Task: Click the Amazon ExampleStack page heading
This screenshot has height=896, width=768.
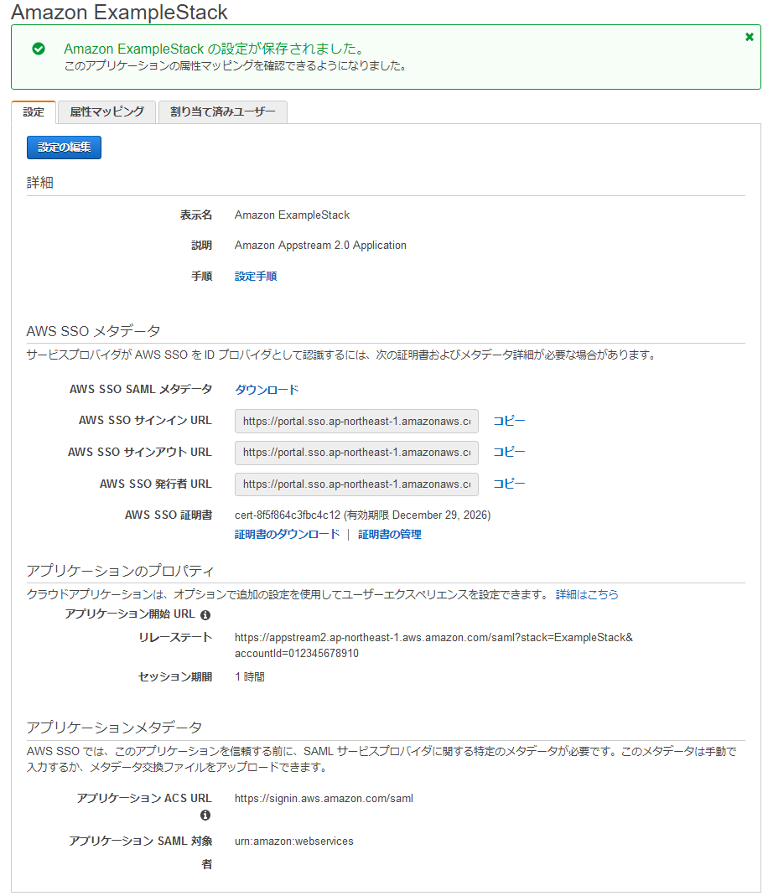Action: coord(119,12)
